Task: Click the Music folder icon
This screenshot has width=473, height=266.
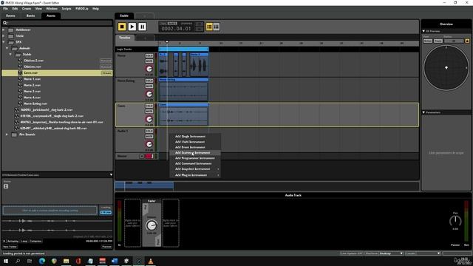Action: (x=11, y=36)
